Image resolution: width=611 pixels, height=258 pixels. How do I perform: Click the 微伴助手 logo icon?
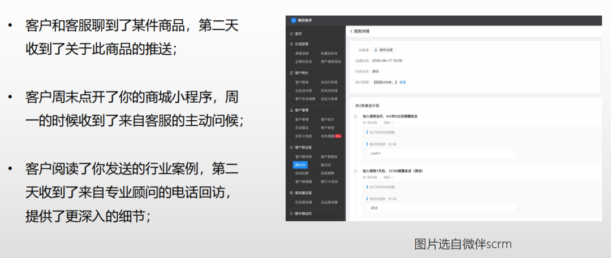[x=294, y=20]
